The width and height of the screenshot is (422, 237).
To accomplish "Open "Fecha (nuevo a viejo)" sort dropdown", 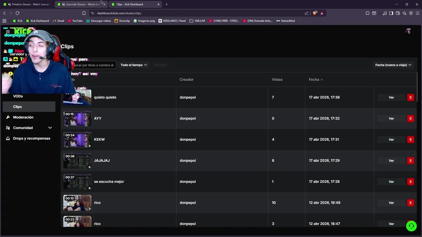I will pos(393,65).
